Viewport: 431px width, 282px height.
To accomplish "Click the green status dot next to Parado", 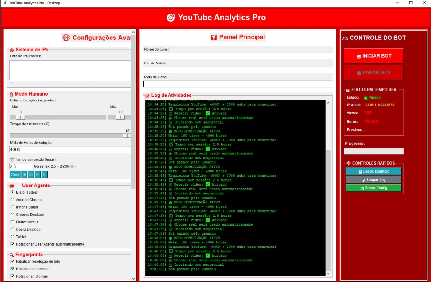I will (x=365, y=98).
